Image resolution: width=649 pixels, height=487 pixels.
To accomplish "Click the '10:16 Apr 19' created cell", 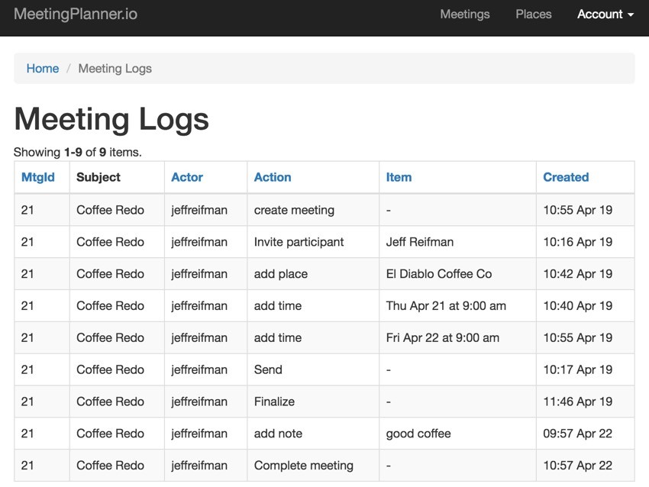I will coord(586,242).
